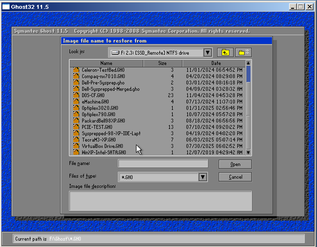Select the Optiplex3020.GHO file name
This screenshot has width=317, height=247.
(100, 108)
